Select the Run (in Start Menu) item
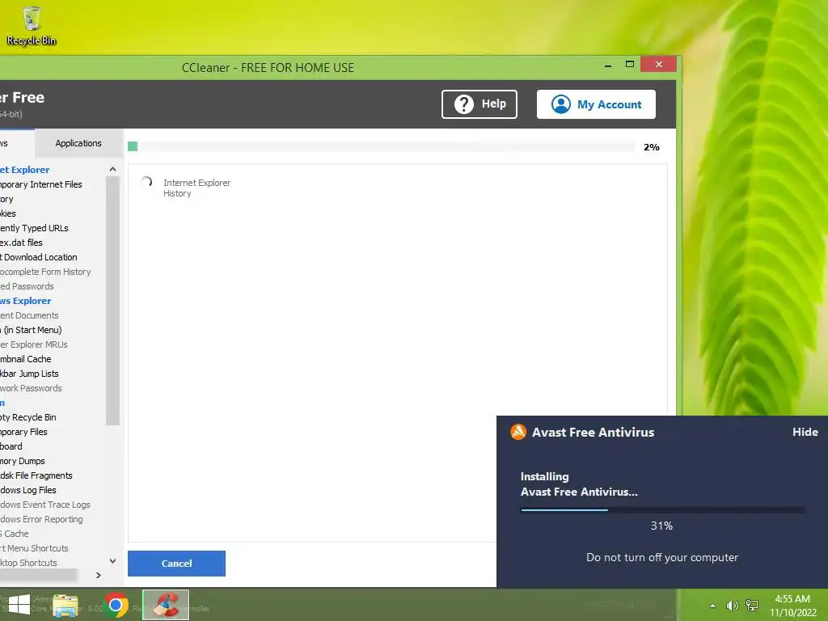828x621 pixels. click(31, 330)
